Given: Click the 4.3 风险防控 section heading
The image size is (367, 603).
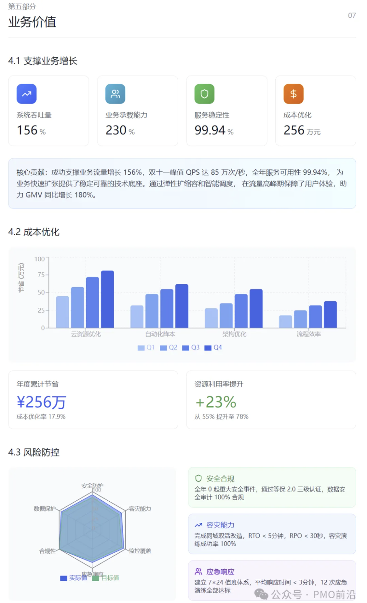Looking at the screenshot, I should (x=34, y=452).
